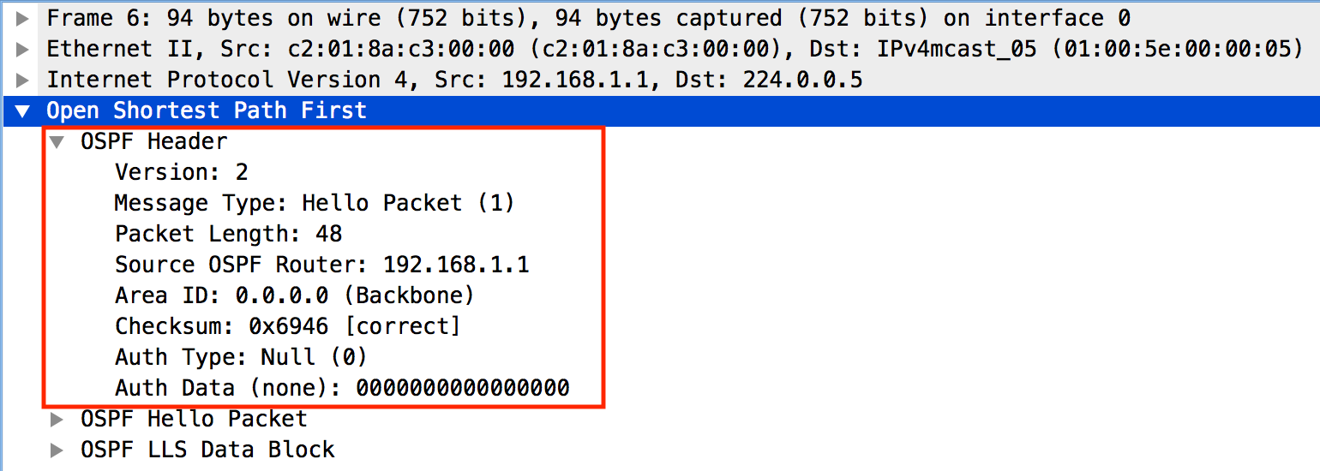This screenshot has height=471, width=1320.
Task: Select the Frame 6 summary line
Action: coord(588,18)
